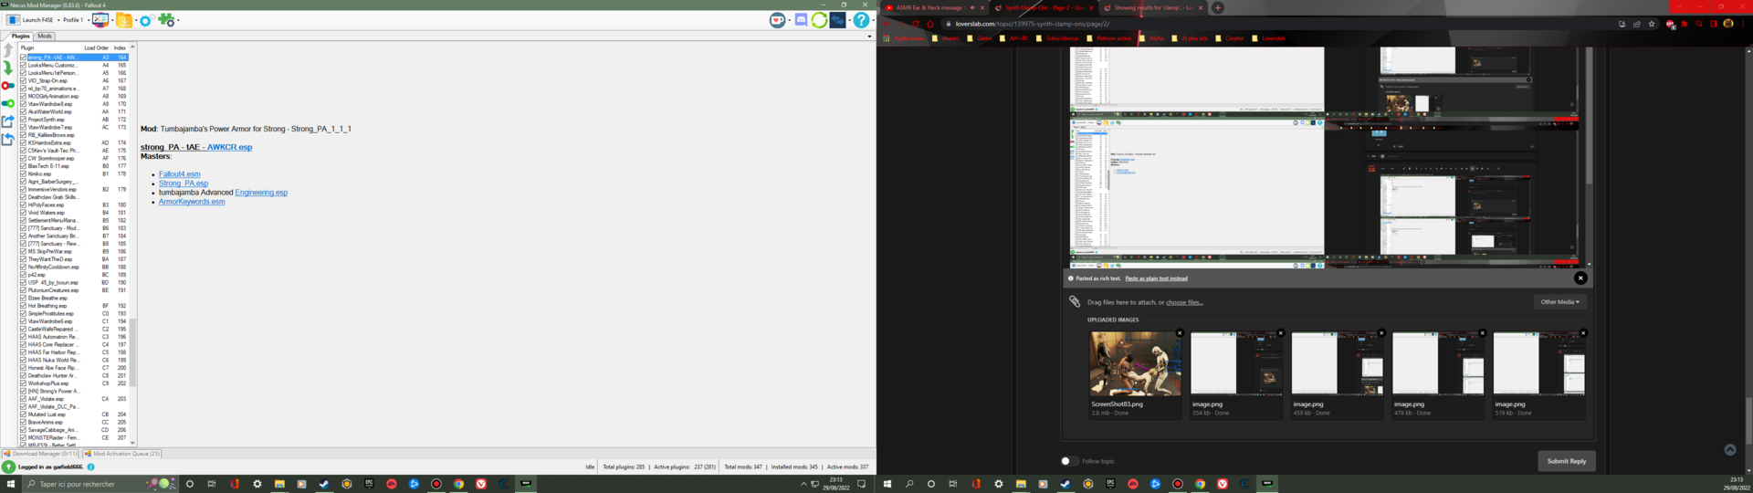
Task: Click the import load order icon
Action: 8,139
